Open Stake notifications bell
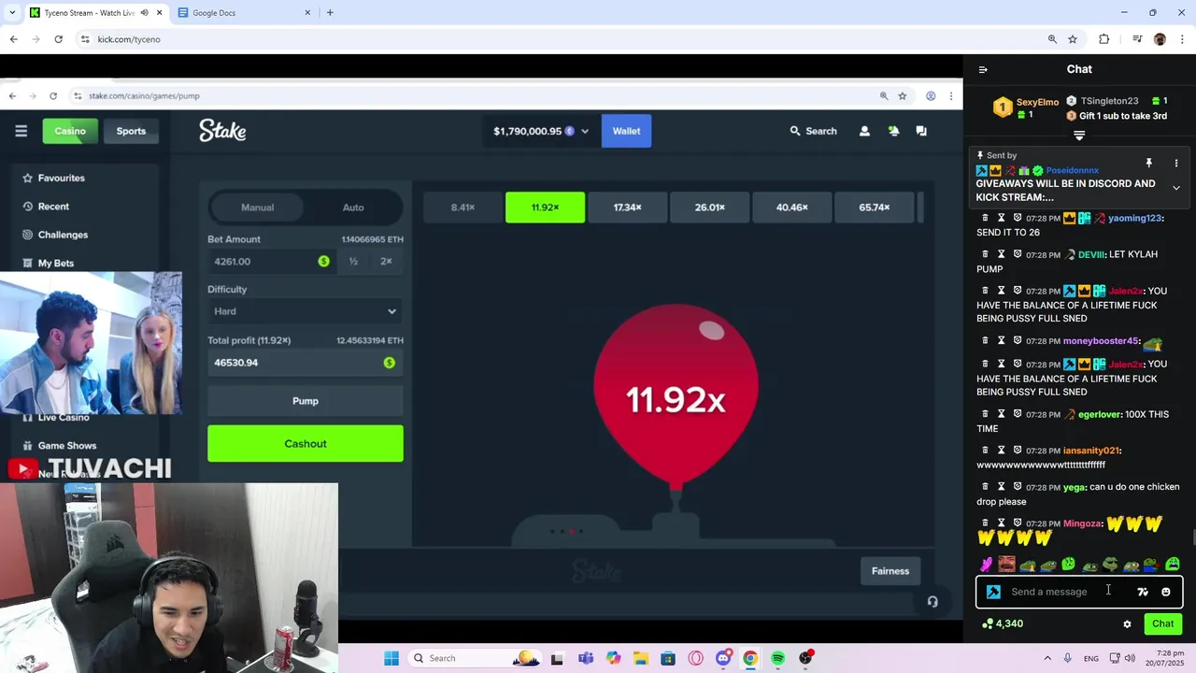 pyautogui.click(x=893, y=131)
